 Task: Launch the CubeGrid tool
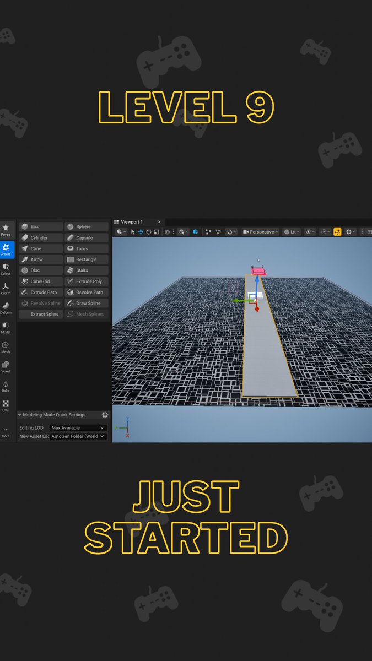(41, 281)
